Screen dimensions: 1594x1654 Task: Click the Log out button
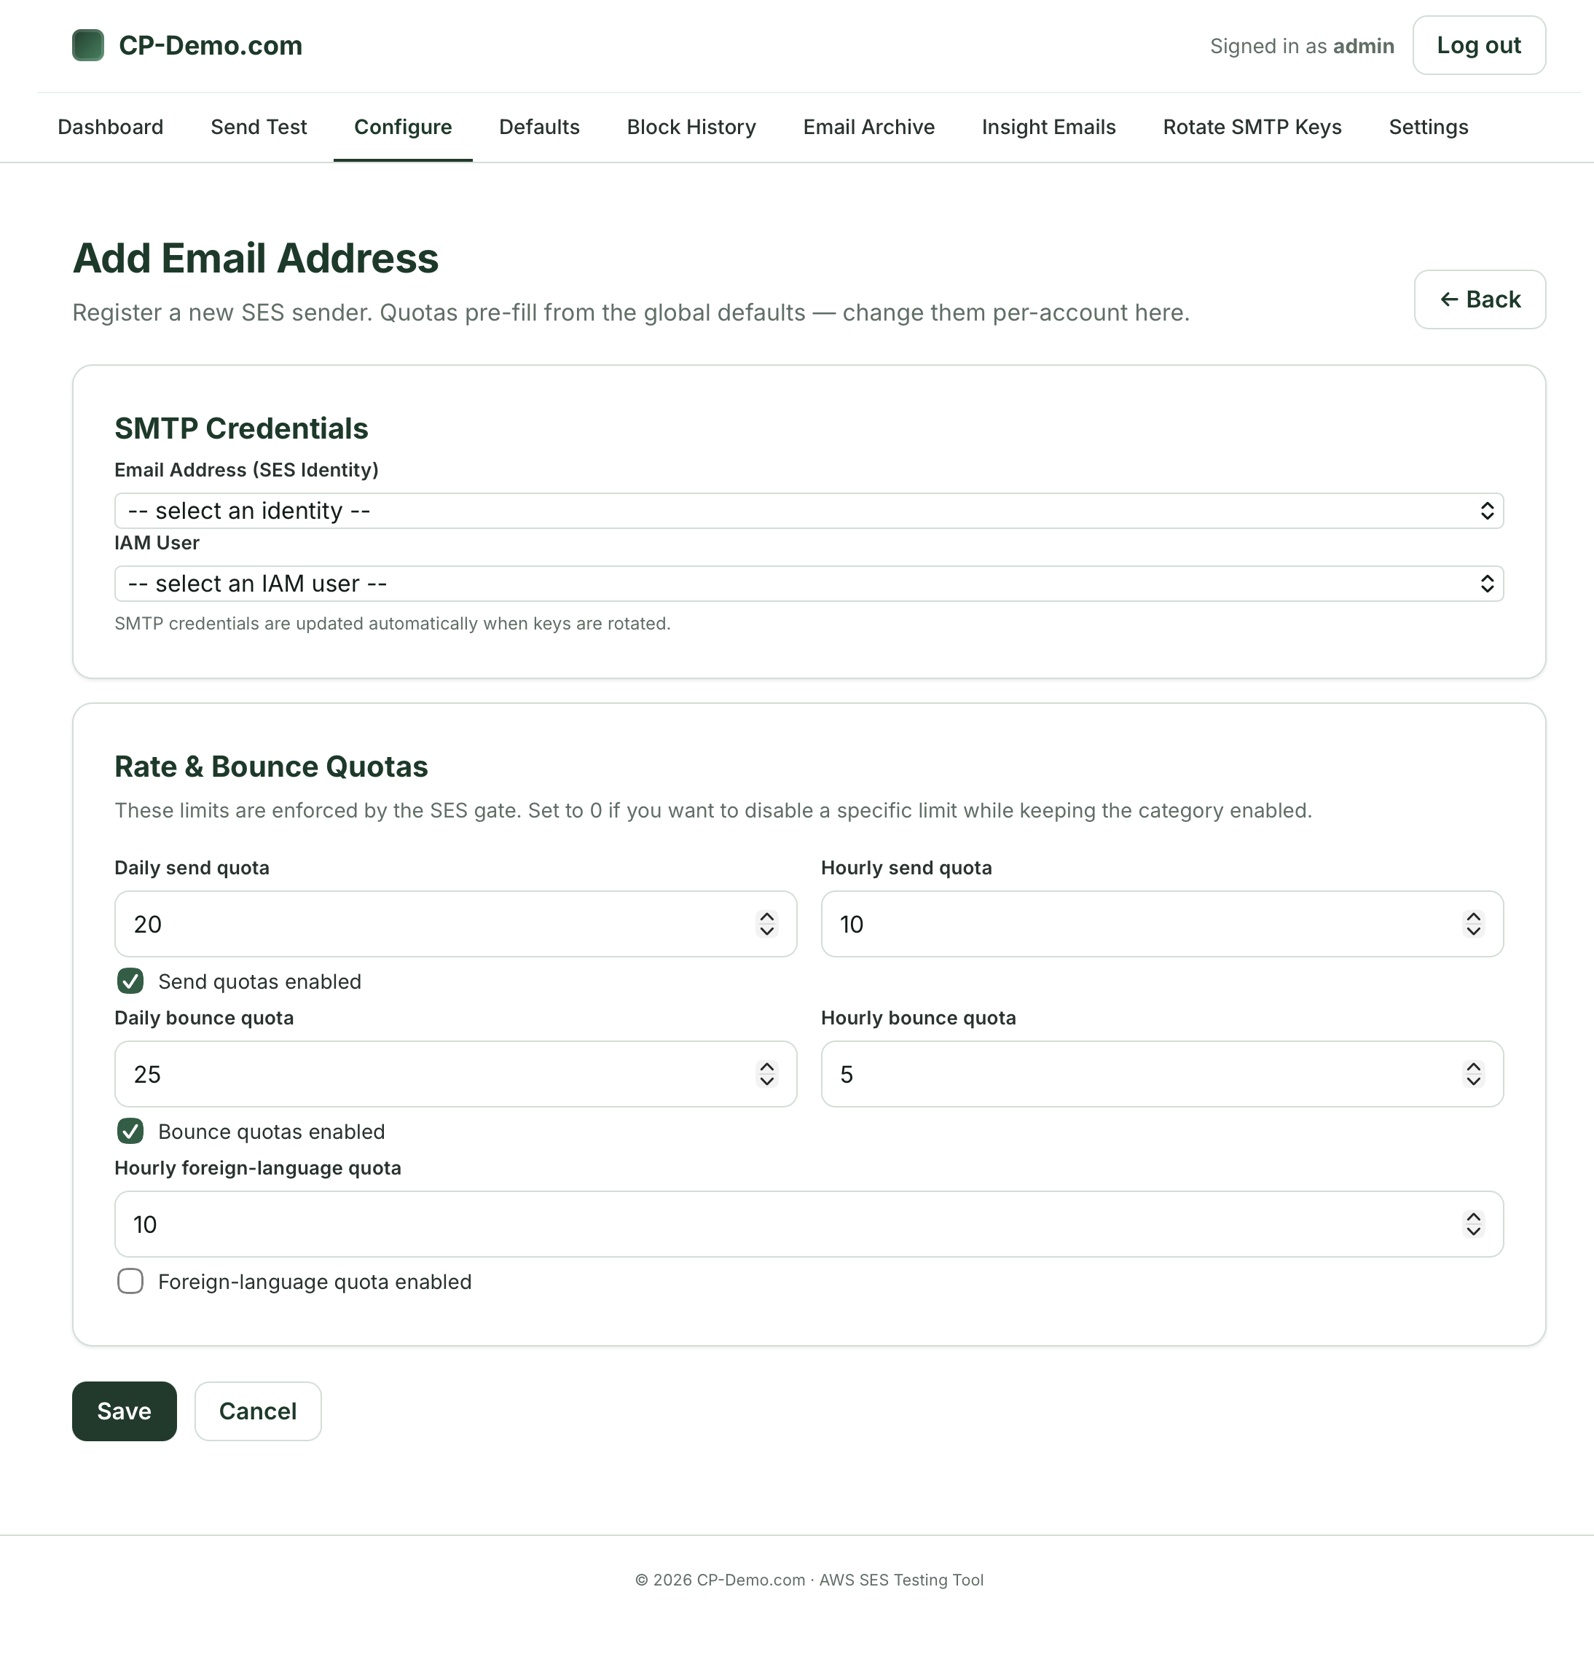tap(1478, 46)
